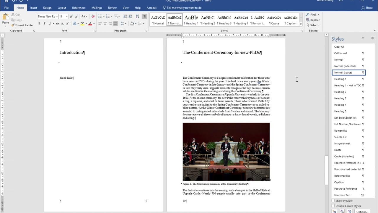Apply Subscript formatting

pyautogui.click(x=63, y=23)
